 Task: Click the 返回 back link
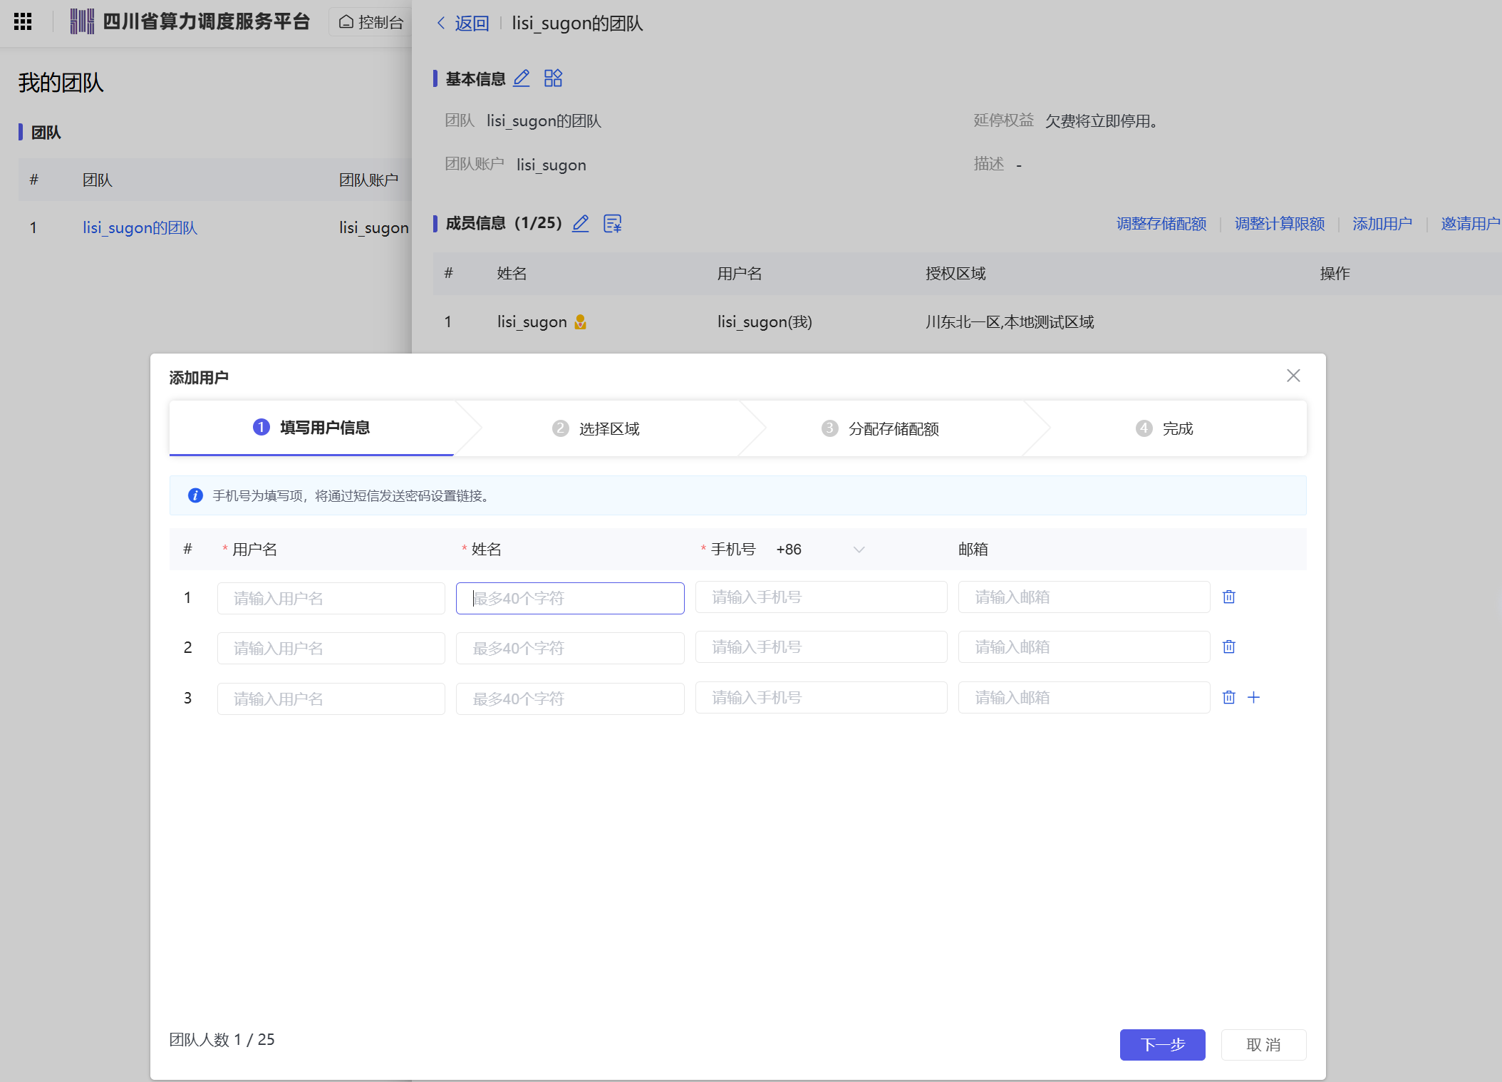tap(463, 24)
